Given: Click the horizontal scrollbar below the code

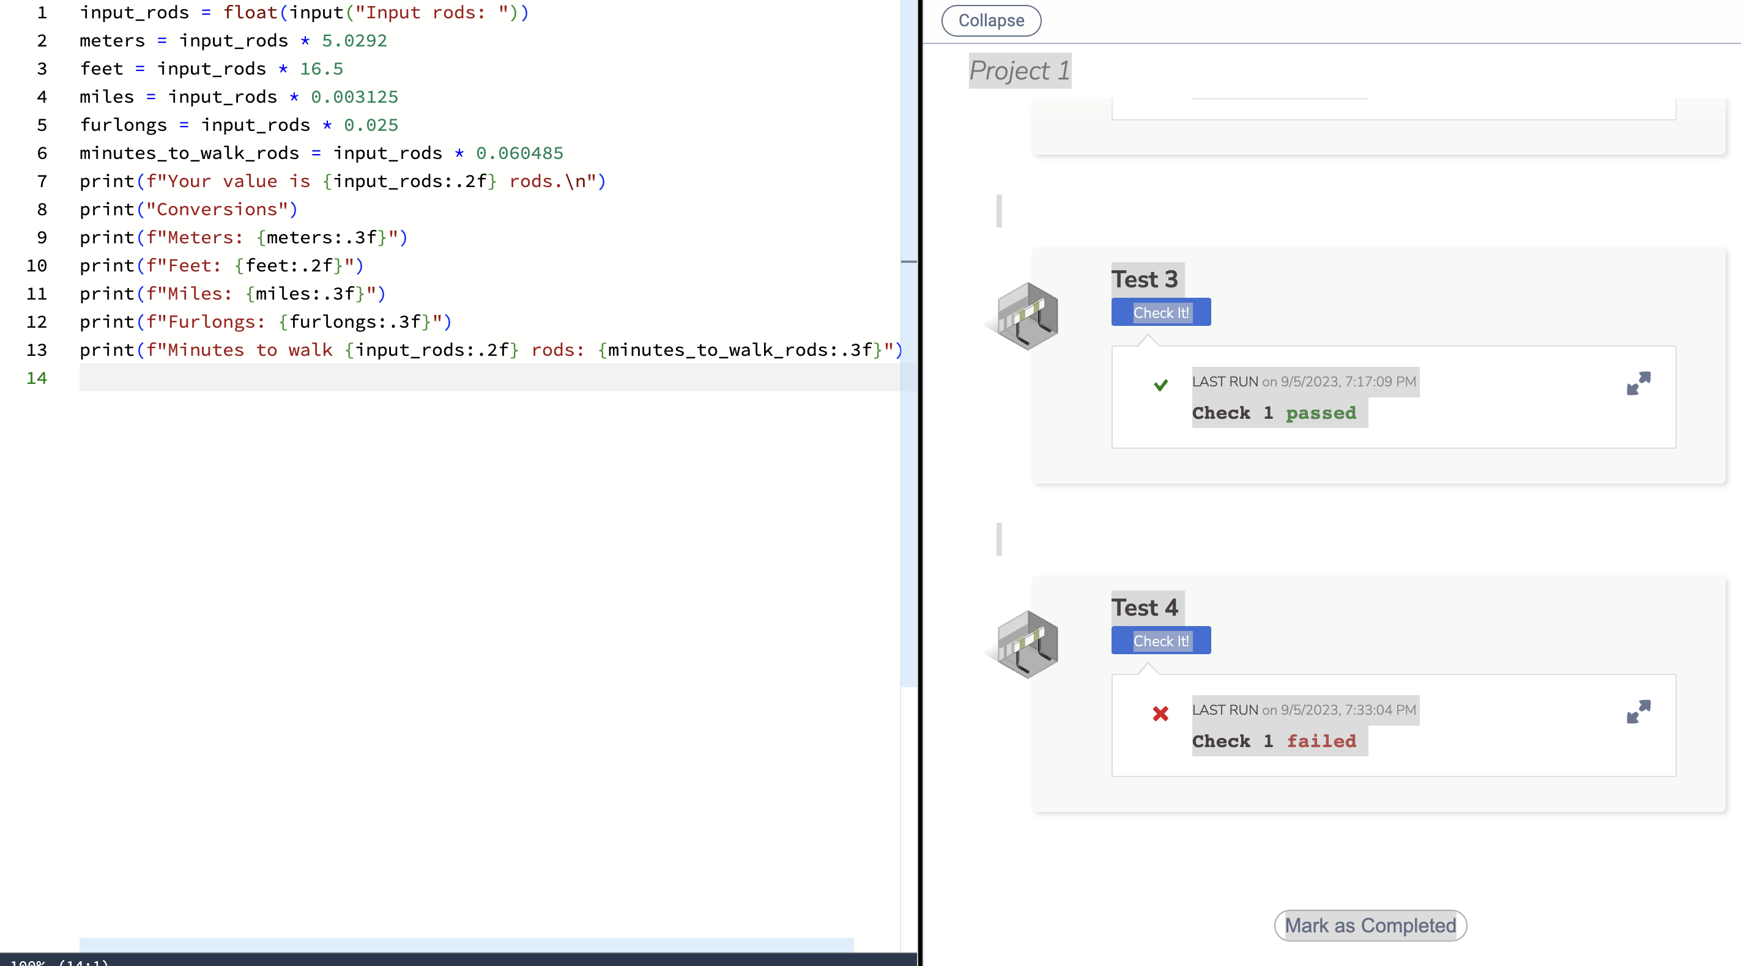Looking at the screenshot, I should click(466, 945).
